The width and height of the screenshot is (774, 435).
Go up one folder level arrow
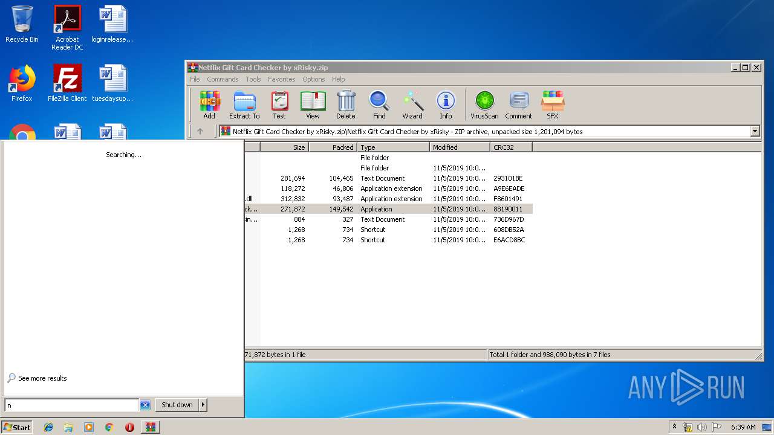[200, 131]
